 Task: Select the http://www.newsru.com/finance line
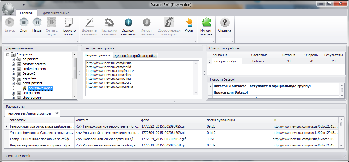click(110, 71)
